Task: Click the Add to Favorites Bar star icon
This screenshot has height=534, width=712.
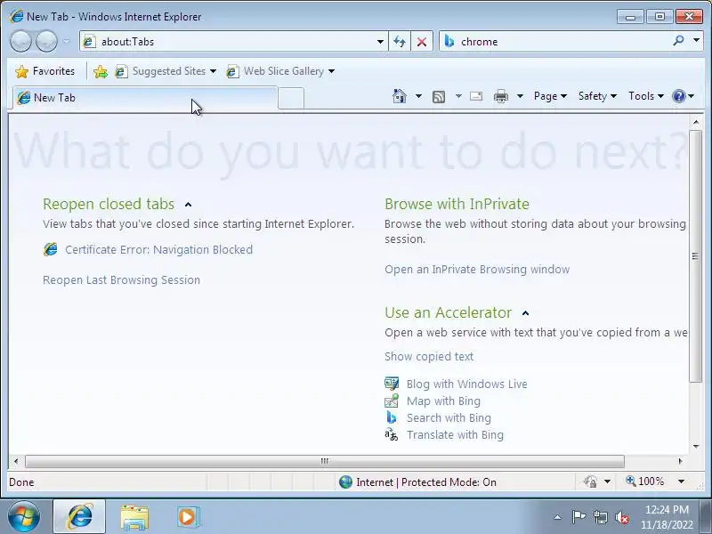Action: 101,71
